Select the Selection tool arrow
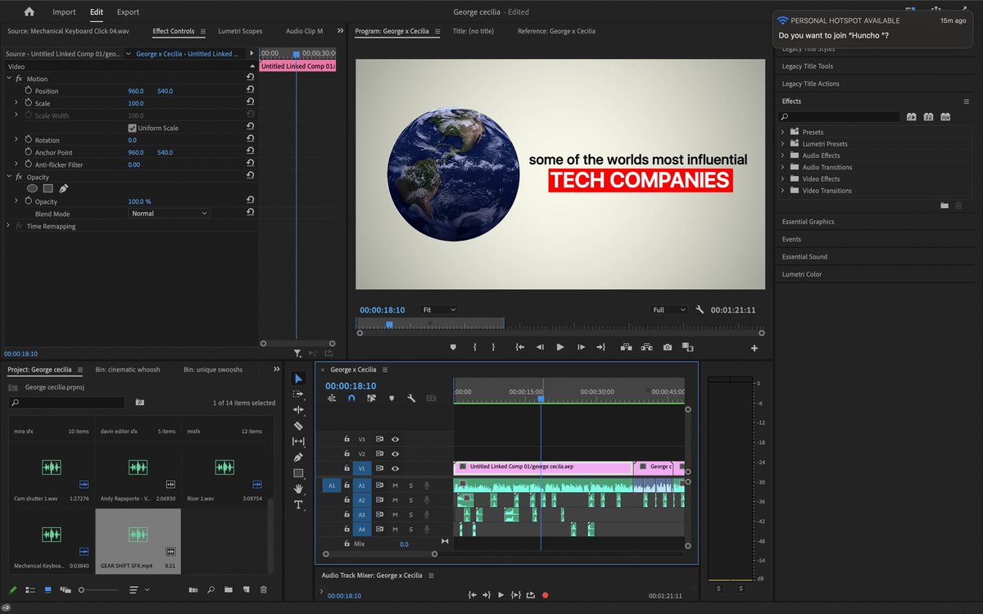The height and width of the screenshot is (614, 983). [298, 378]
